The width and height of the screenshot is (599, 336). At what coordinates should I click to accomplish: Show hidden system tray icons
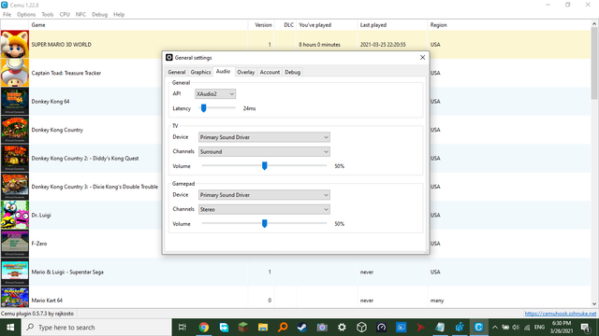coord(495,328)
